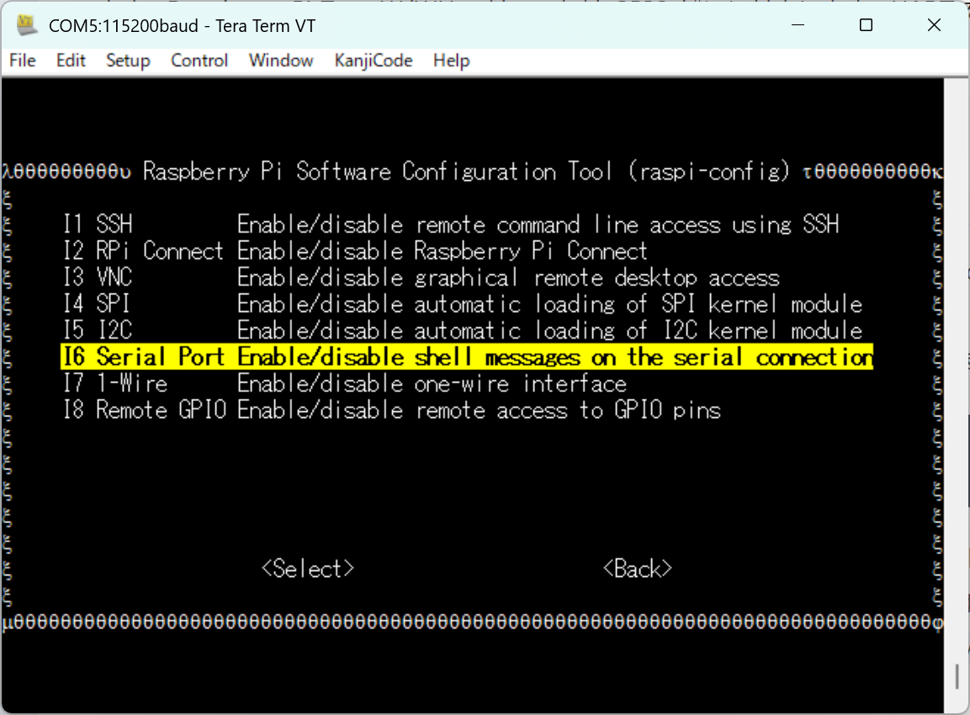Open the Window menu
The height and width of the screenshot is (715, 970).
click(281, 61)
